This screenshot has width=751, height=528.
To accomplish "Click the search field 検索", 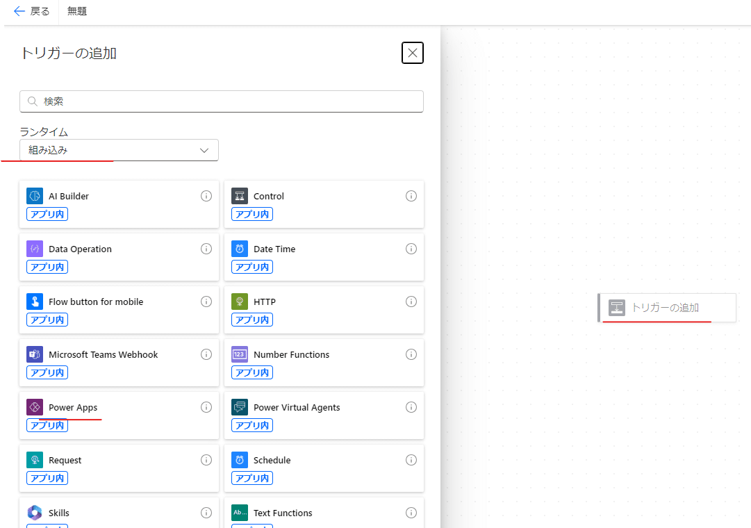I will tap(222, 101).
